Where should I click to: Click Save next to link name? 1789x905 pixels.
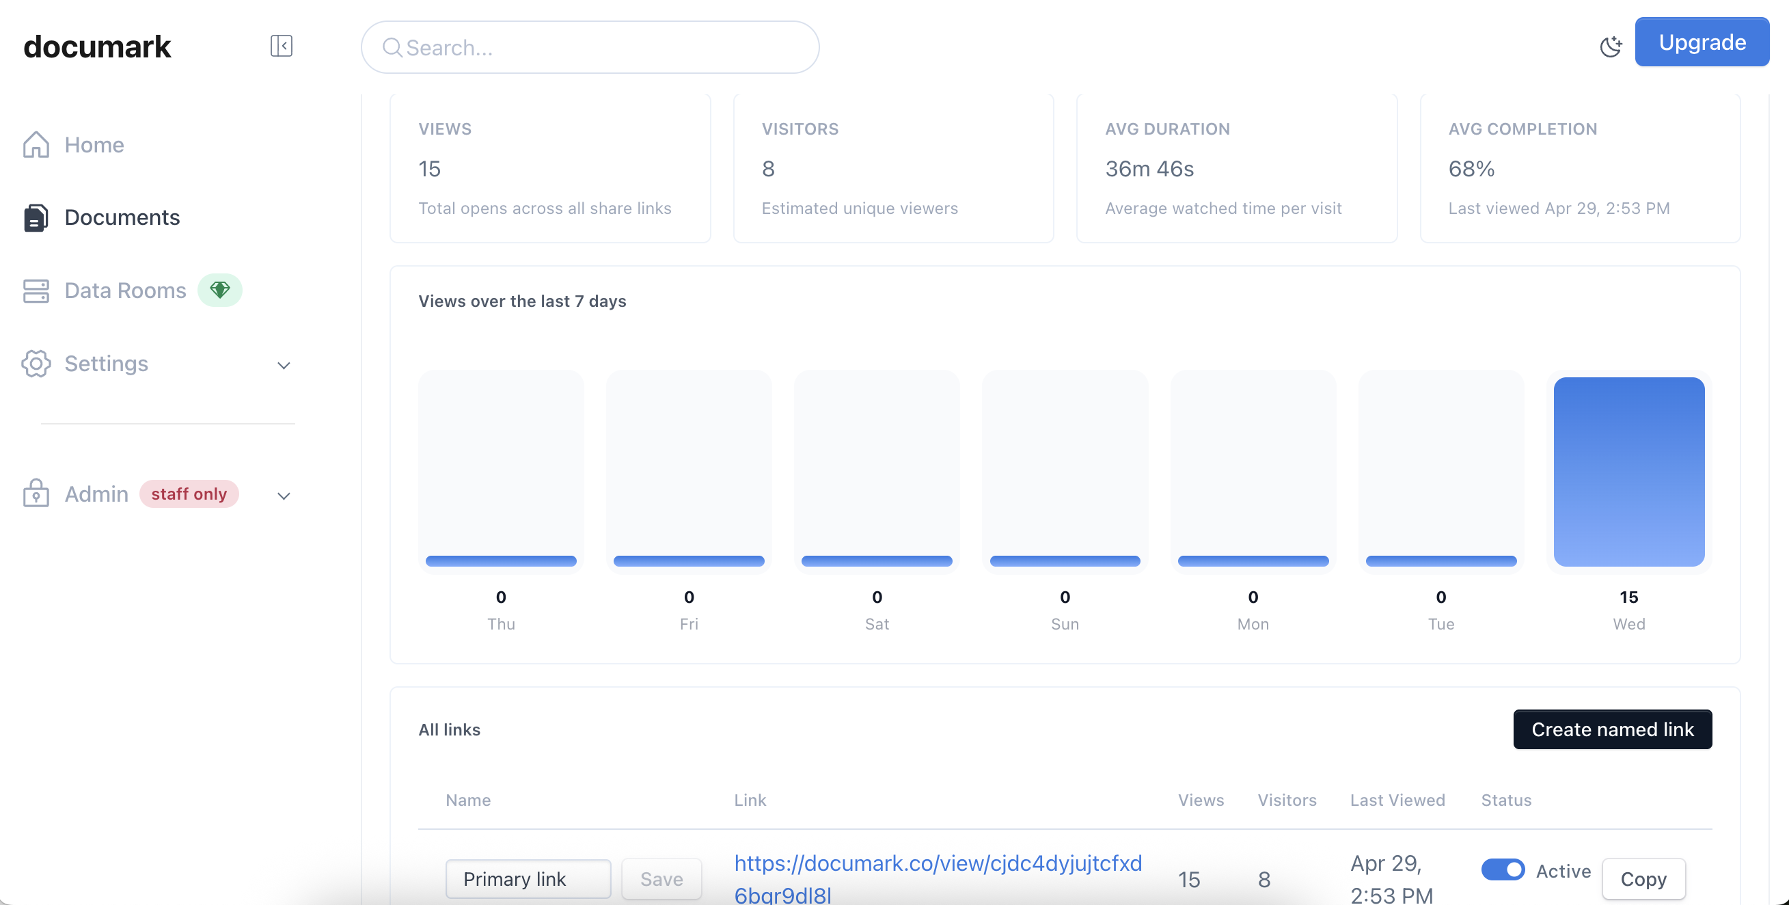661,878
